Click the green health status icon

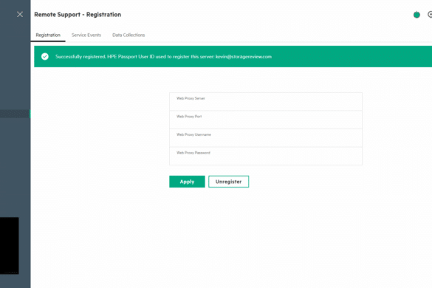coord(416,15)
